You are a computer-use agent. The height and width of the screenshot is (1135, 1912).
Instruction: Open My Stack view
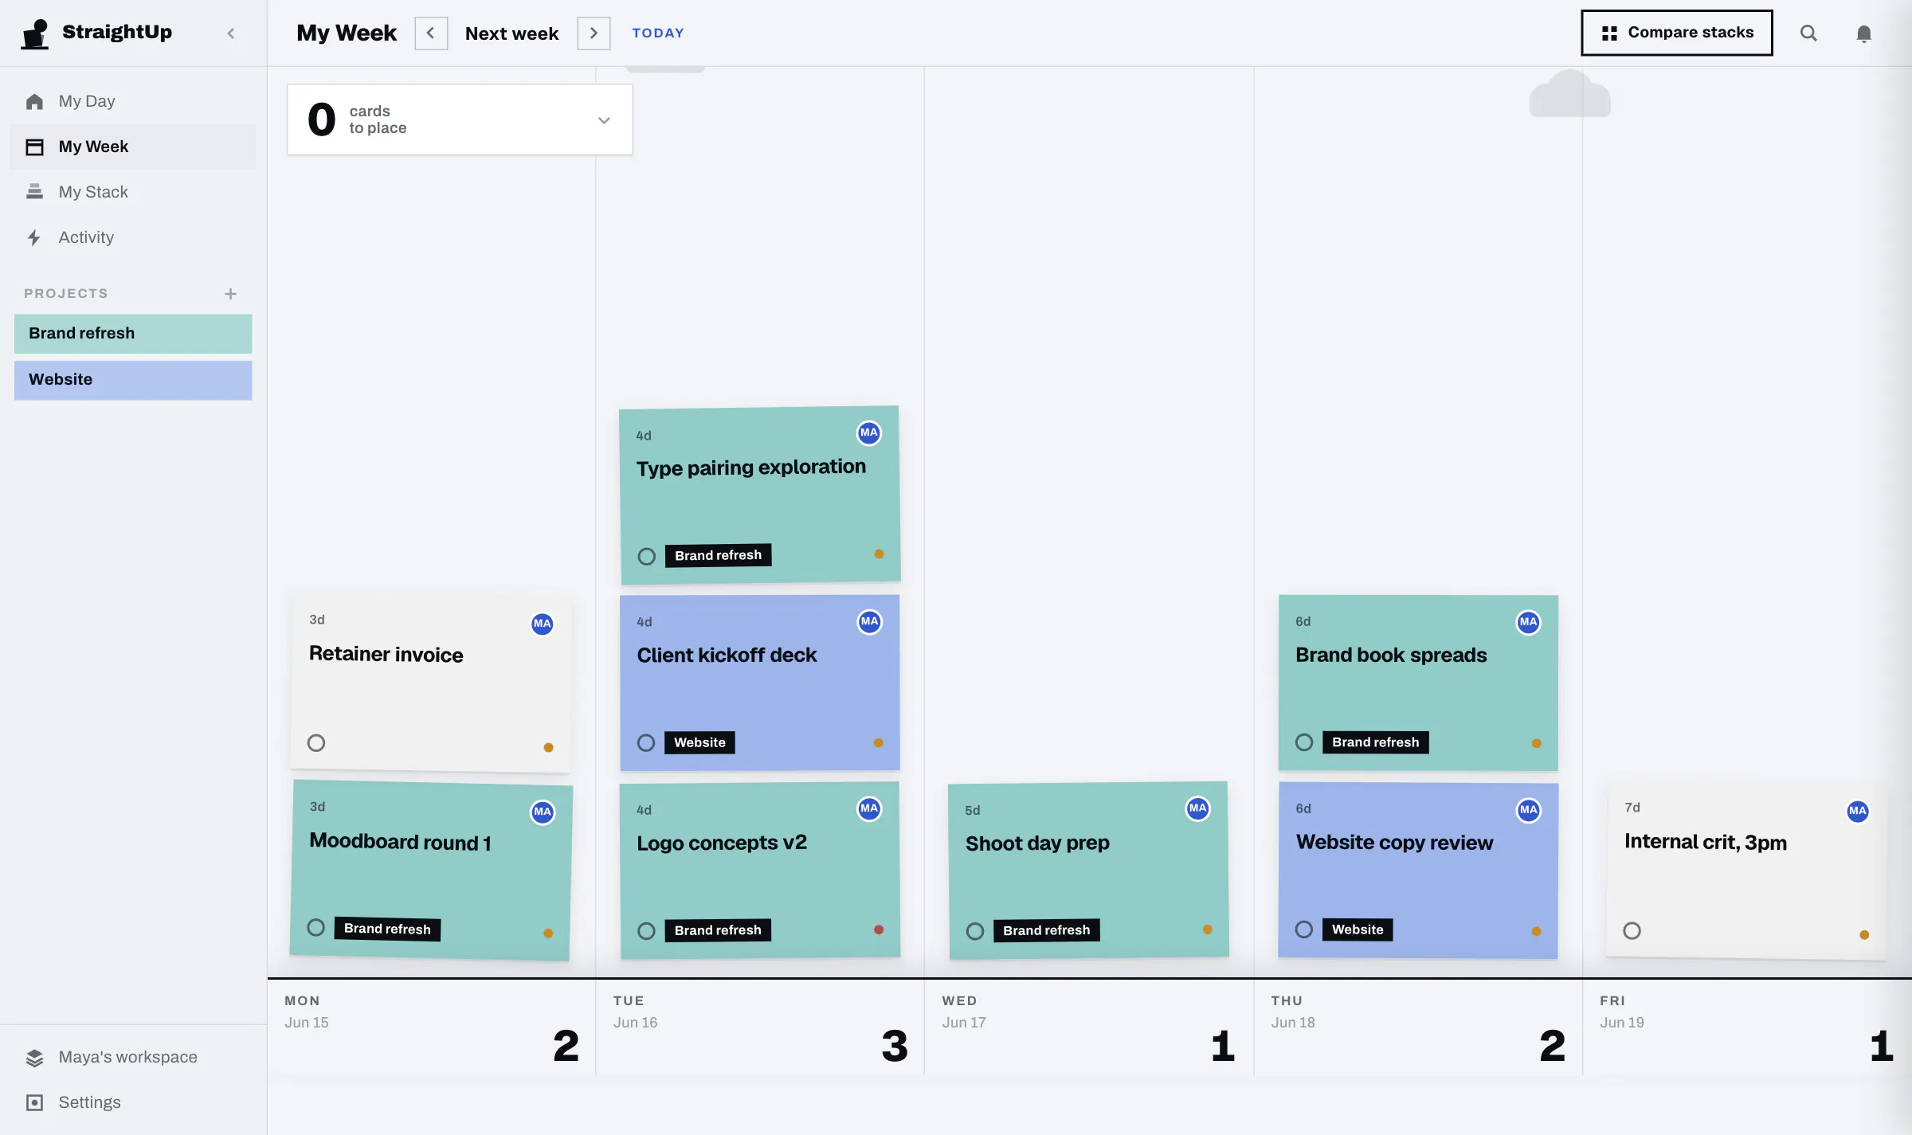pyautogui.click(x=132, y=192)
